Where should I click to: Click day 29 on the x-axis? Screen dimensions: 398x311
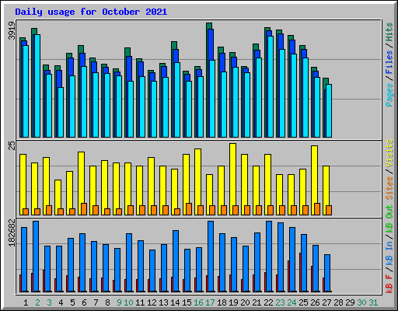[350, 302]
